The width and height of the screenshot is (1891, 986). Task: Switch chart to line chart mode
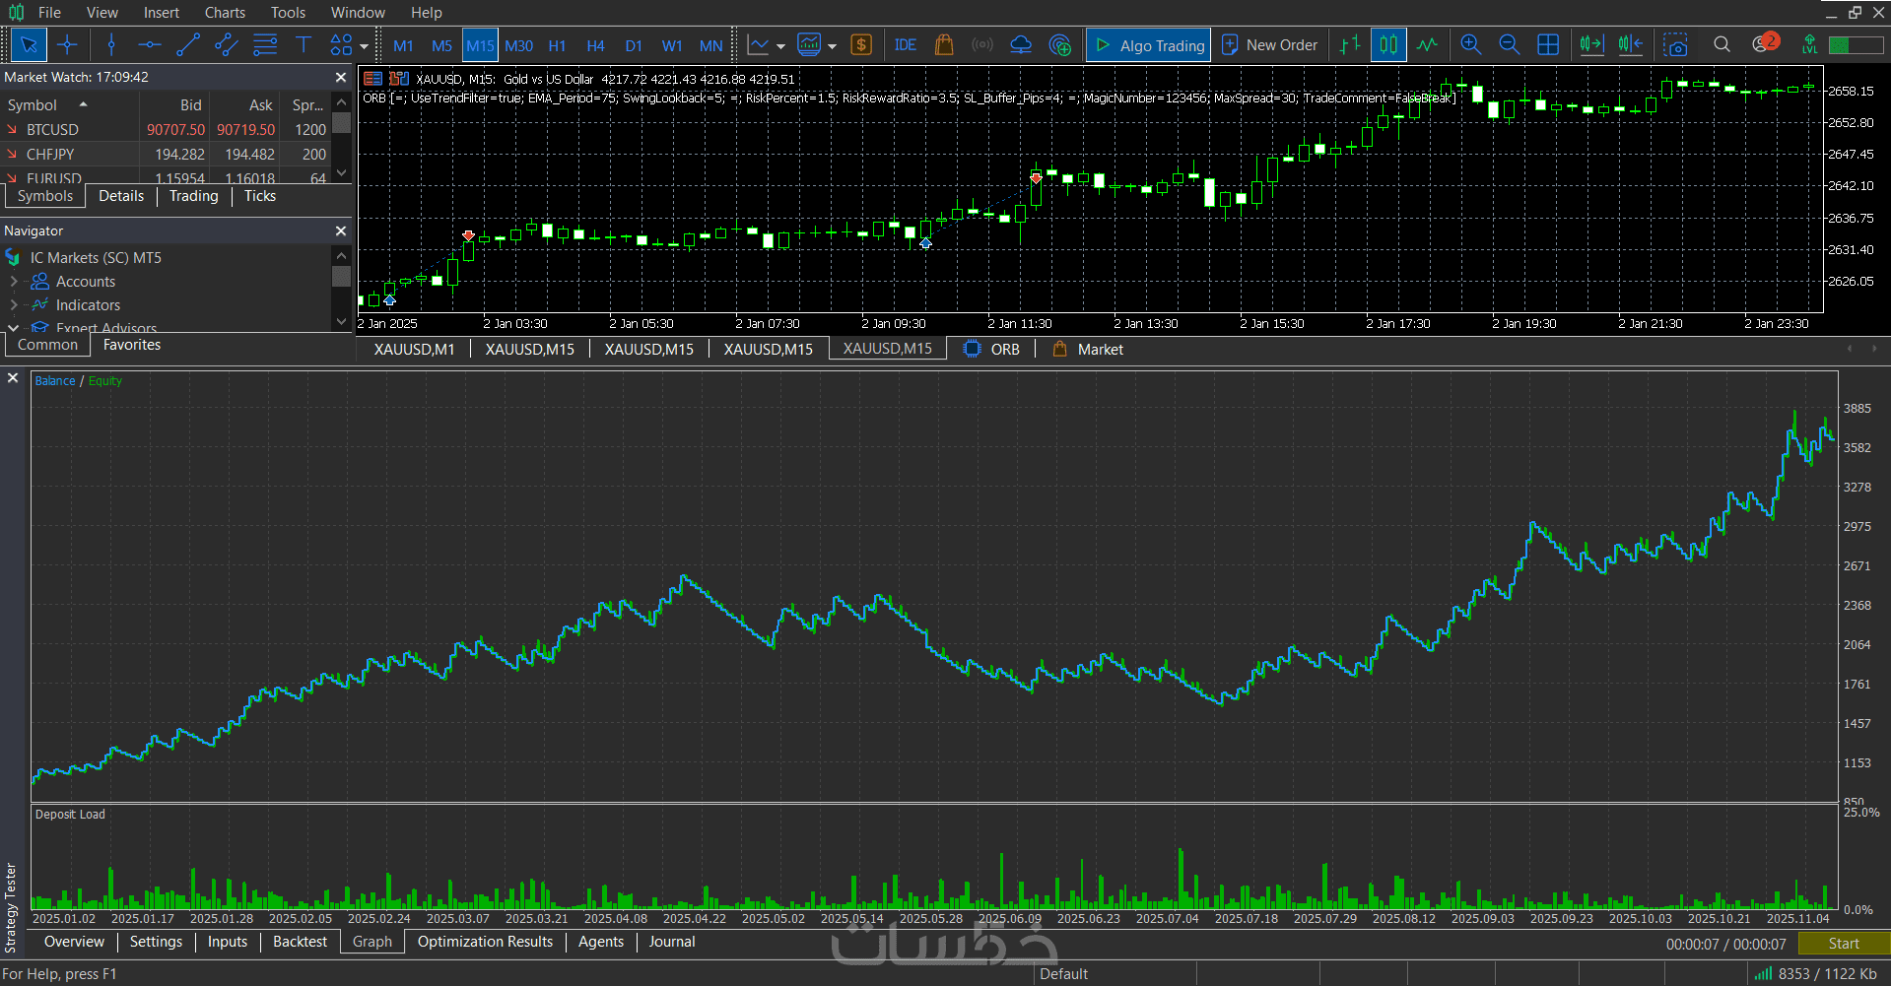(x=1427, y=44)
